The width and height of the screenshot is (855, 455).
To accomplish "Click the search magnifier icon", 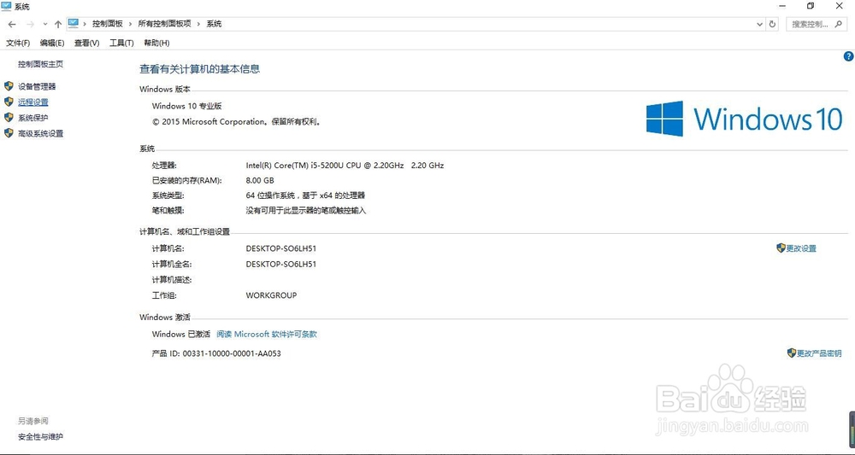I will click(x=840, y=24).
